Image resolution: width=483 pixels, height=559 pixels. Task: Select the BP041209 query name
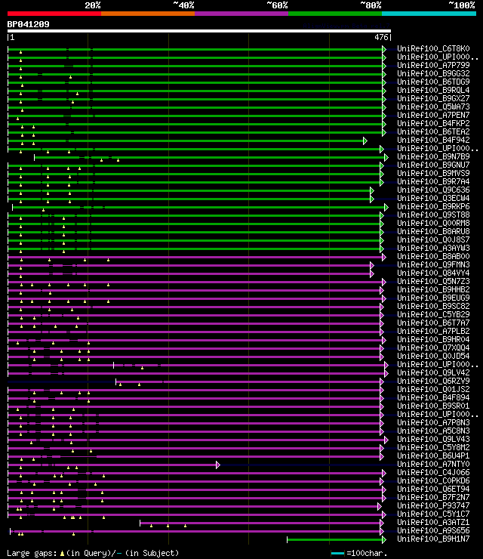29,25
